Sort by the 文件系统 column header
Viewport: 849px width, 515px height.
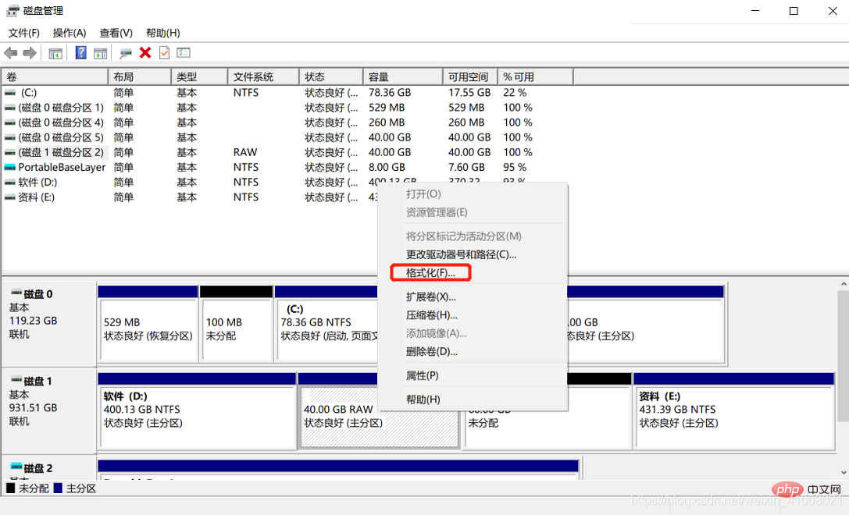263,76
